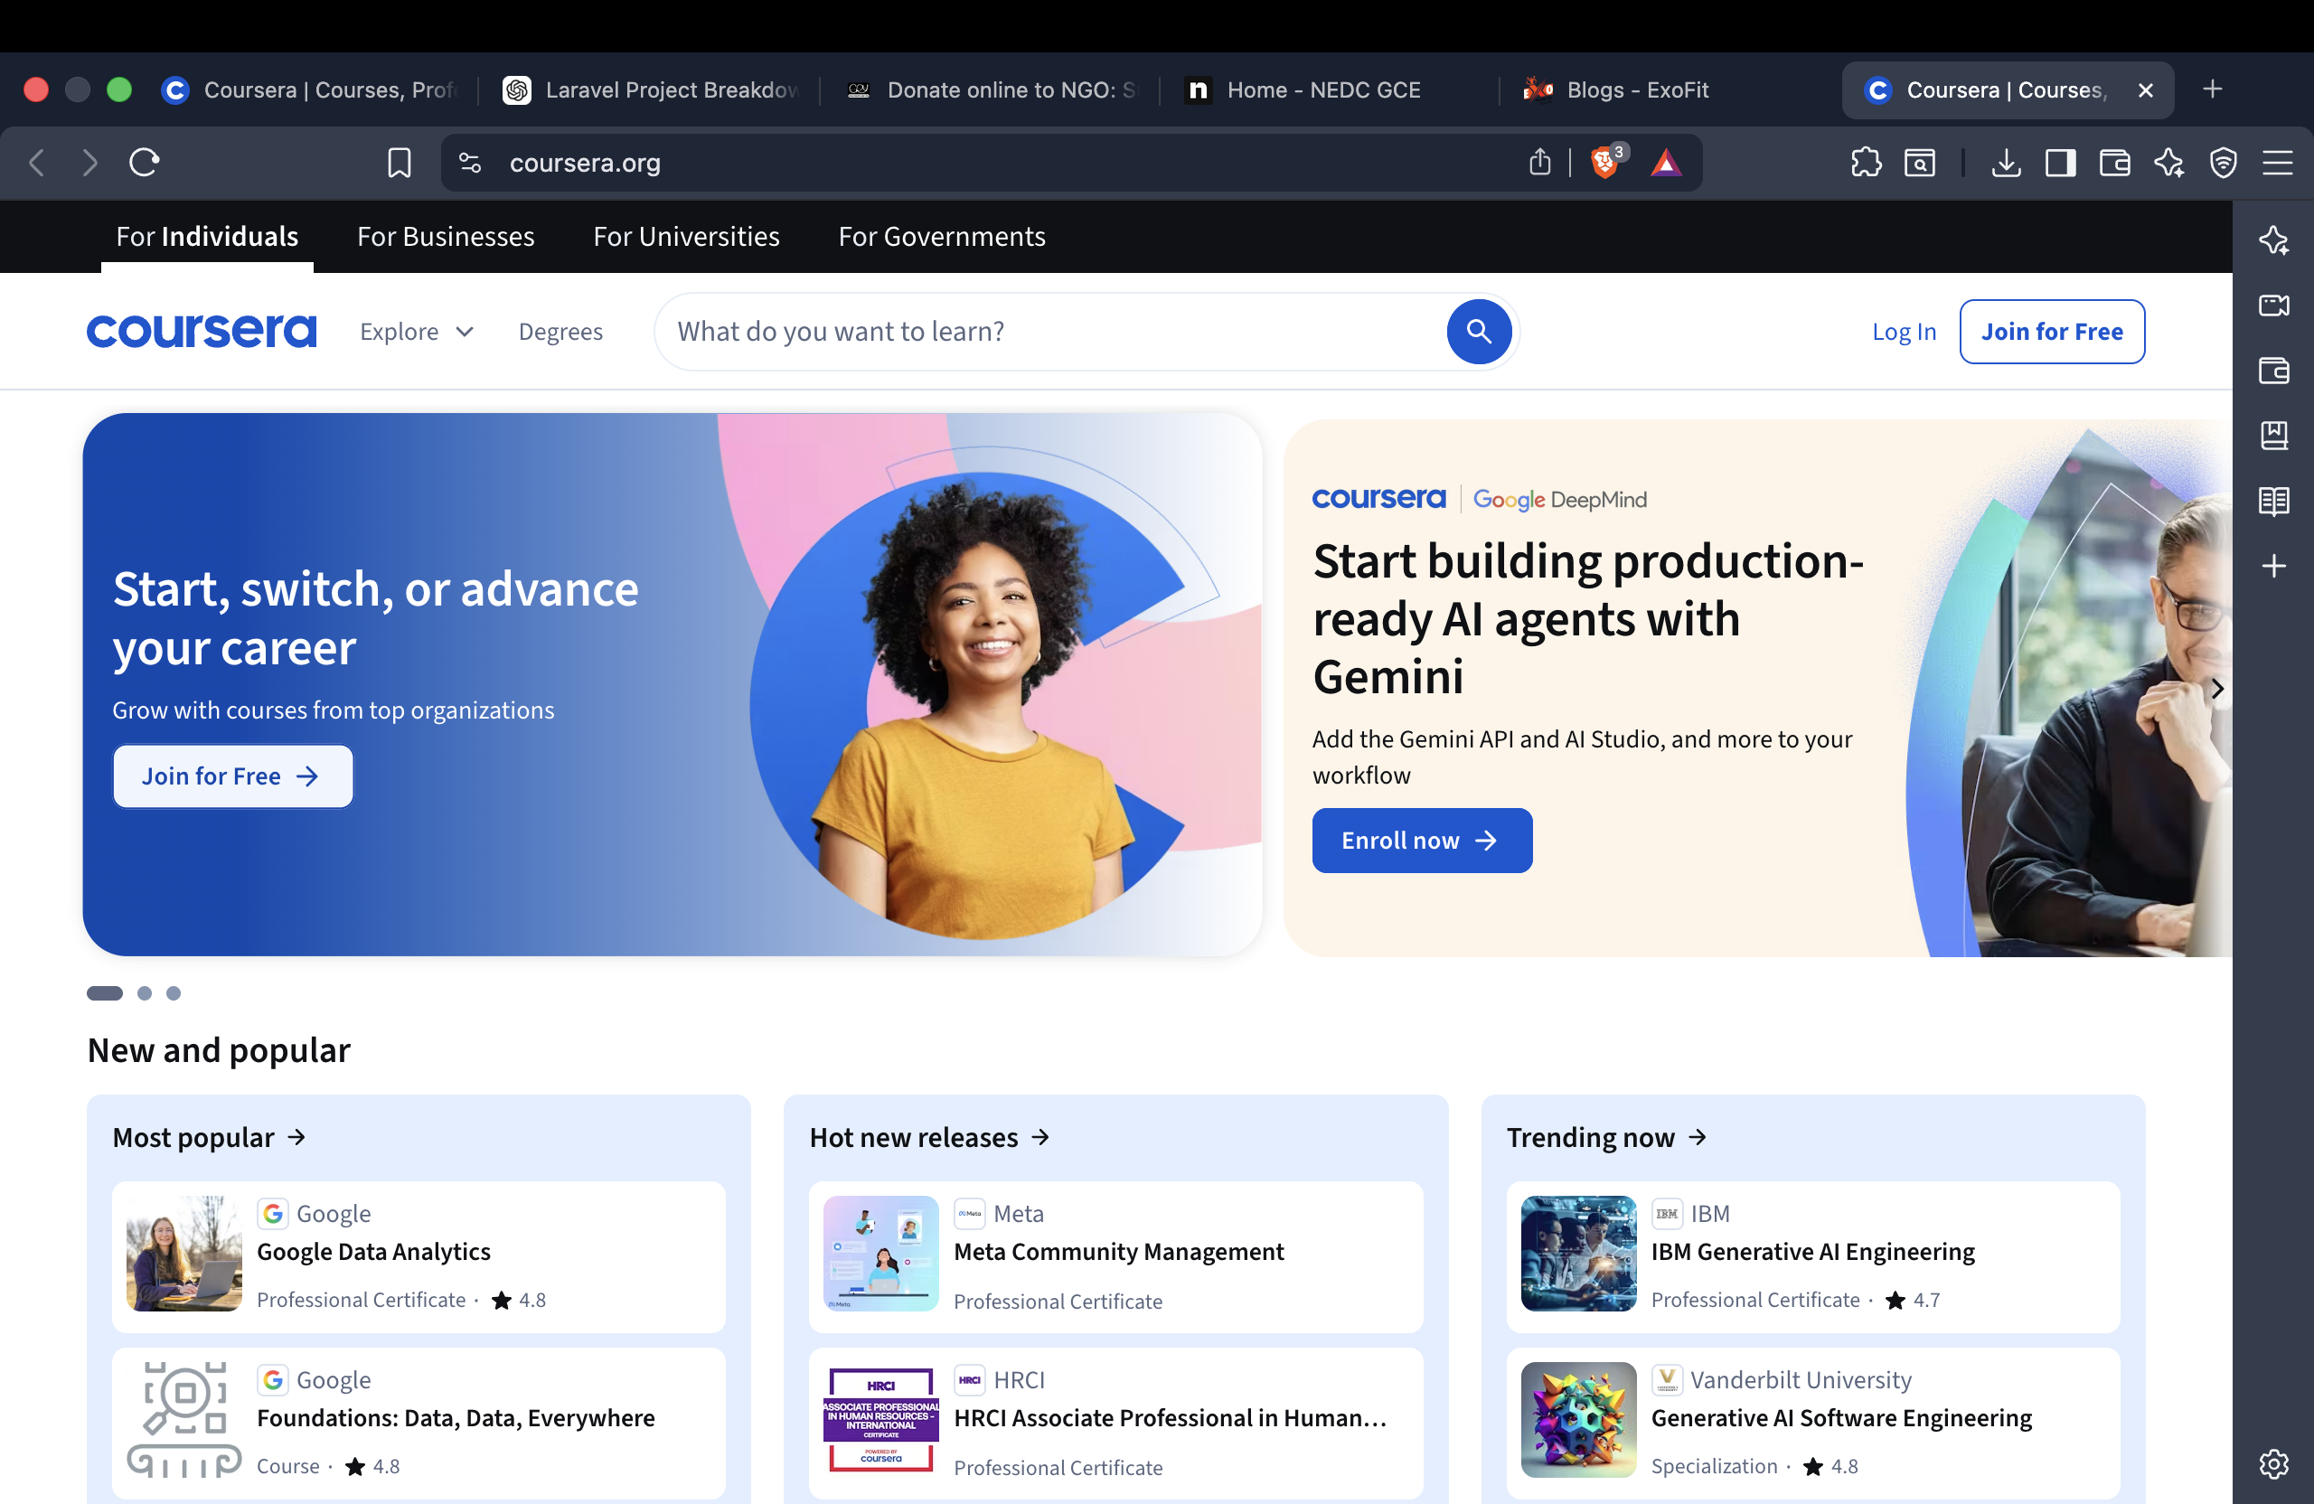Click the blue search magnifier button
This screenshot has width=2314, height=1504.
pyautogui.click(x=1478, y=332)
